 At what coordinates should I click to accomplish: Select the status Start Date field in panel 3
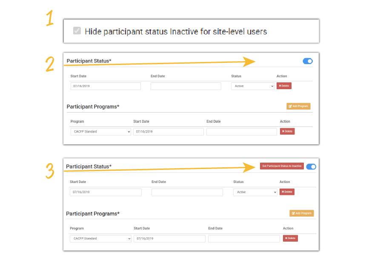coord(106,192)
